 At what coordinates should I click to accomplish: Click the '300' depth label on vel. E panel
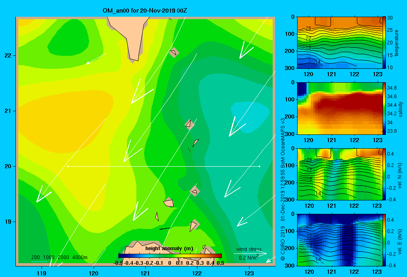(289, 266)
